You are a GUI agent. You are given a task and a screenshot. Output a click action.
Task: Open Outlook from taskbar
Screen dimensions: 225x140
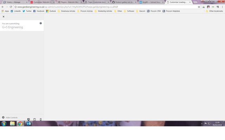(x=28, y=124)
